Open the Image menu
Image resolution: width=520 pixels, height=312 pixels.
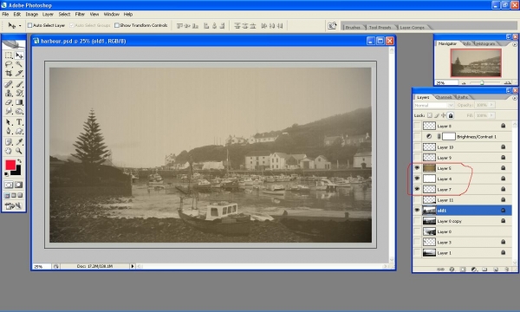(x=32, y=14)
